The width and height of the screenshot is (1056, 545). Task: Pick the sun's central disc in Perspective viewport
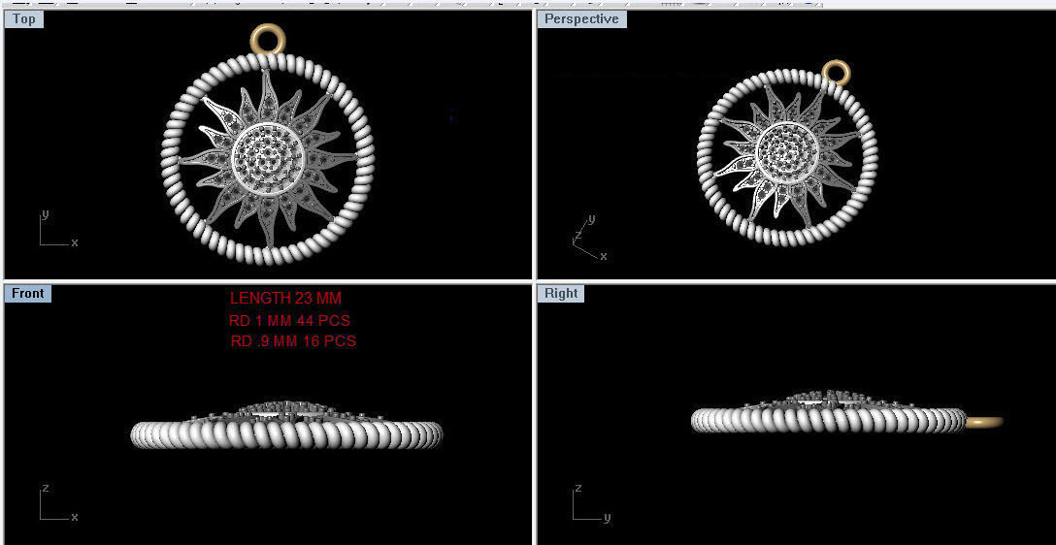787,152
